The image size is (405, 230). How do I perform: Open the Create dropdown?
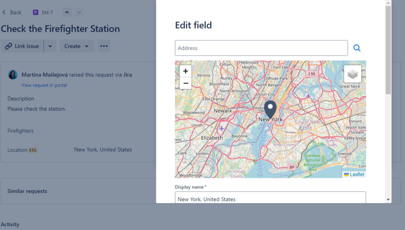point(77,46)
